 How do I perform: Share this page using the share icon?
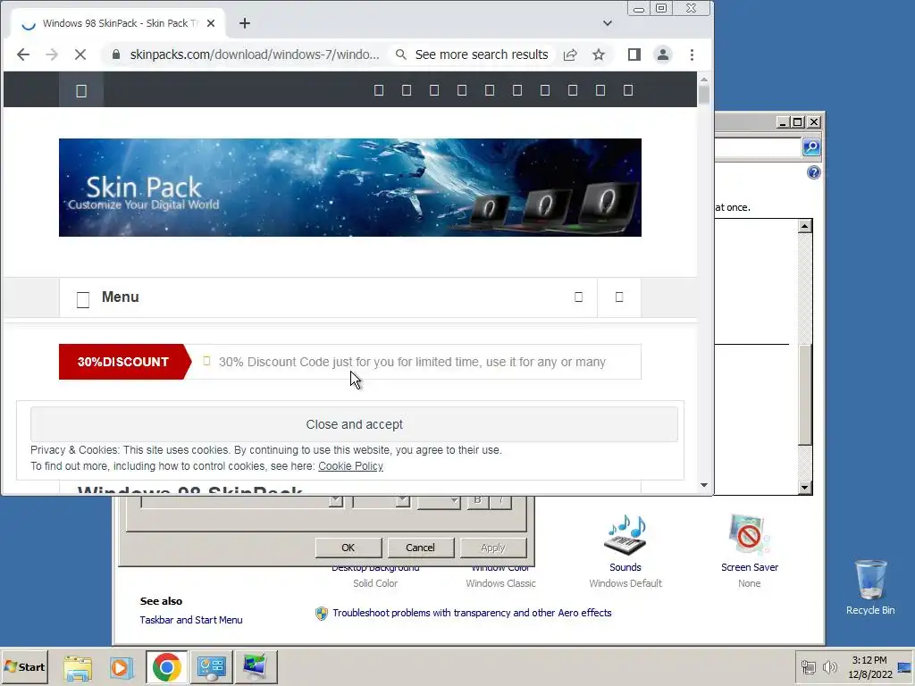[570, 54]
